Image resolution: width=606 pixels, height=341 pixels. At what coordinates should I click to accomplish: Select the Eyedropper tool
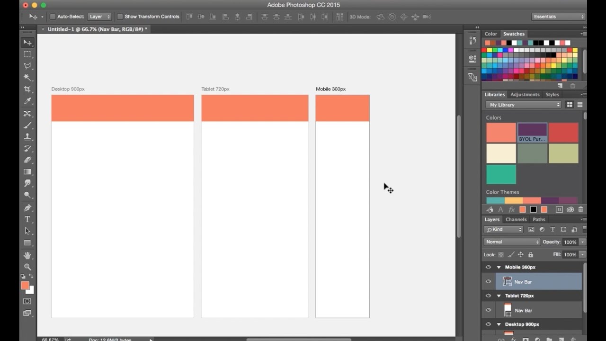(x=27, y=101)
